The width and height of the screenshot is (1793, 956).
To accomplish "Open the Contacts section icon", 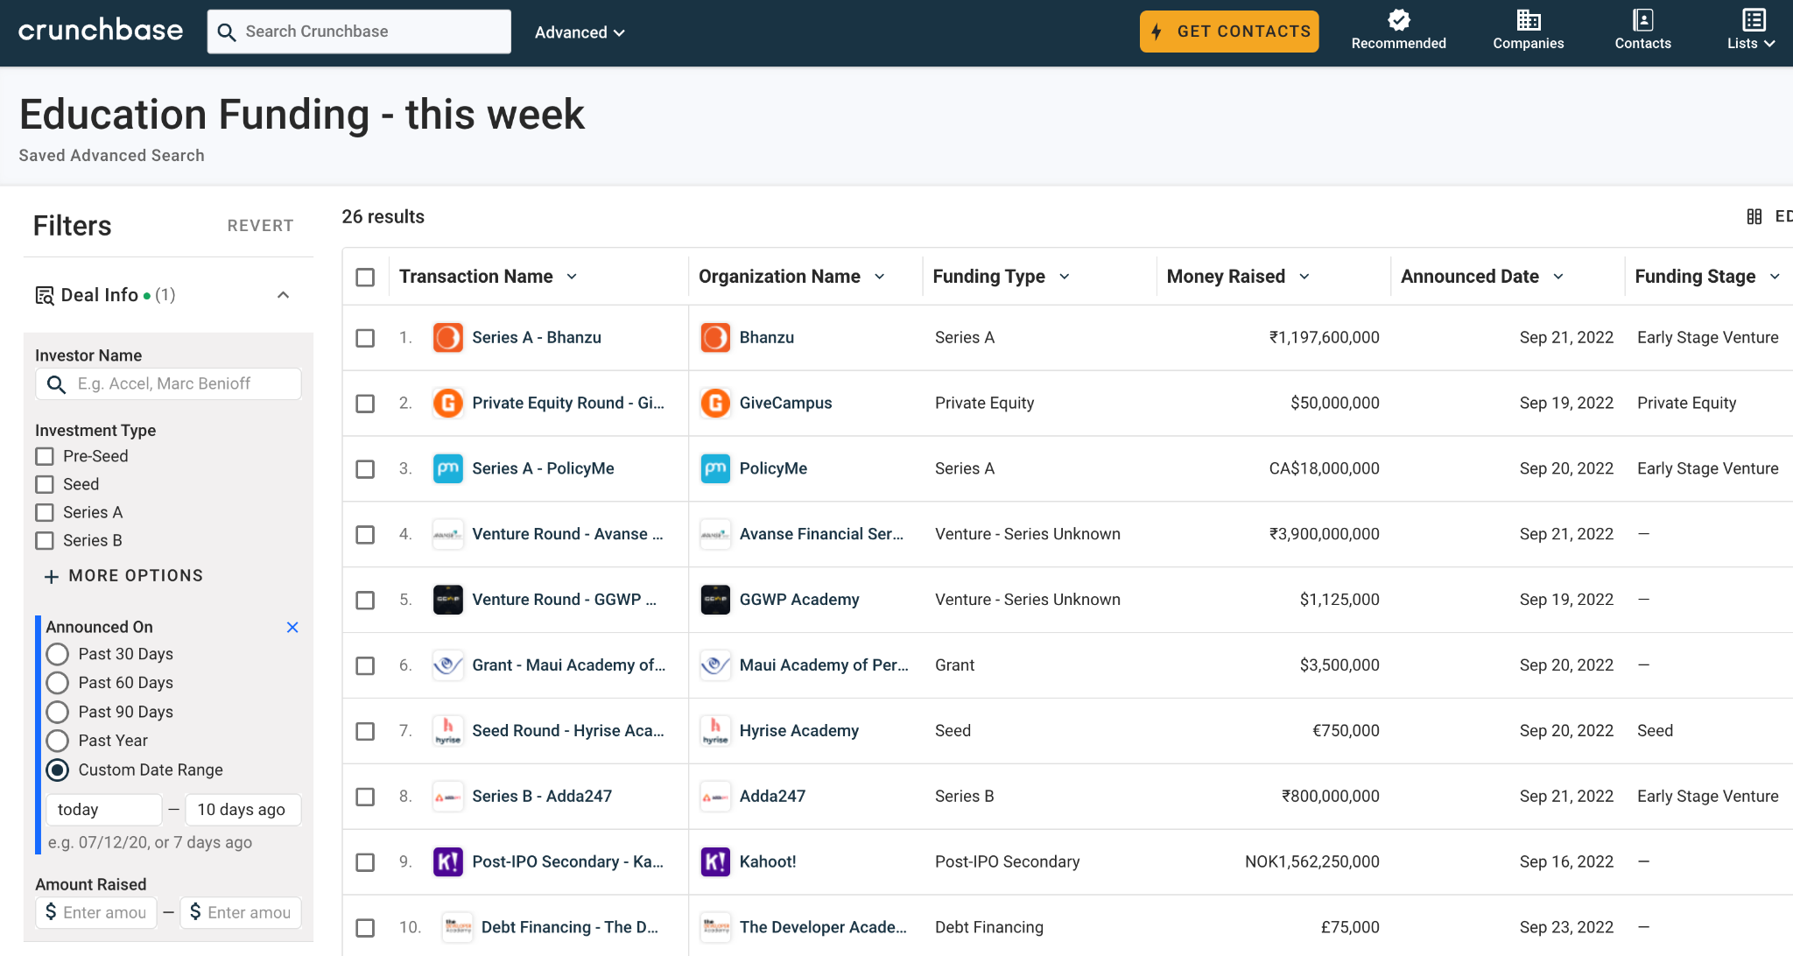I will tap(1642, 19).
